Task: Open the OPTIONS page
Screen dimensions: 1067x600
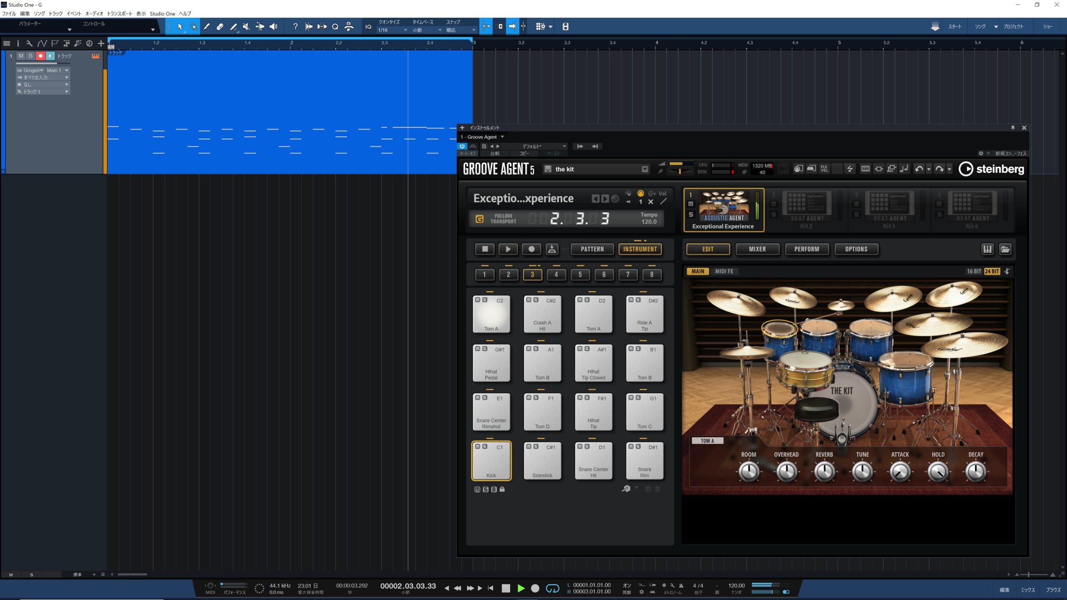Action: [x=856, y=249]
